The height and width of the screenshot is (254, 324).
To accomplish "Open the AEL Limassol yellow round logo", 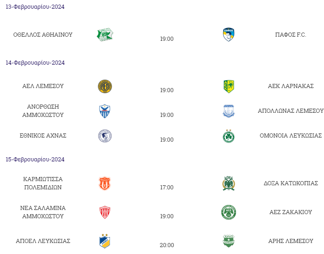I will (105, 86).
